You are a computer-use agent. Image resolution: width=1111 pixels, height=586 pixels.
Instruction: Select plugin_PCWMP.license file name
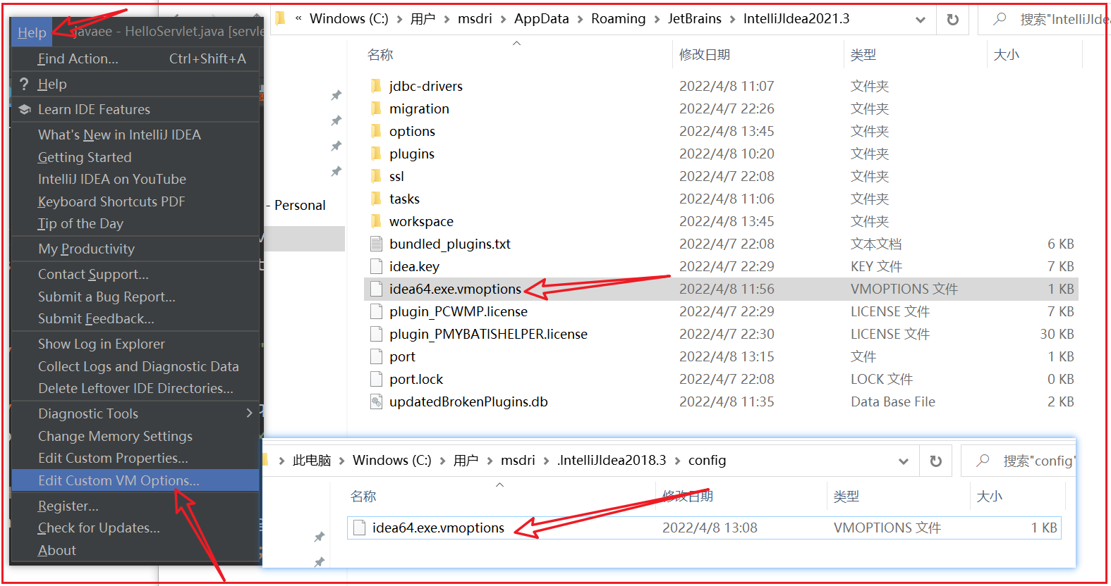click(459, 311)
